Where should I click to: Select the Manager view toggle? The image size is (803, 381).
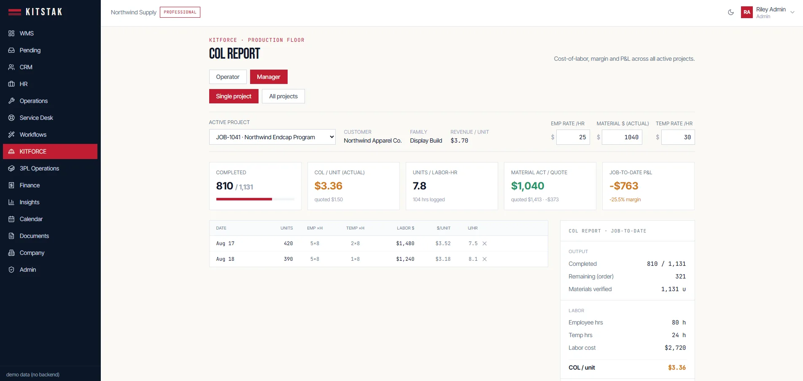coord(269,77)
